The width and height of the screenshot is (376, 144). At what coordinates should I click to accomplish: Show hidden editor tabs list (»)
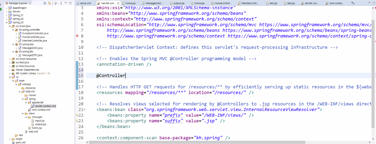[x=353, y=3]
